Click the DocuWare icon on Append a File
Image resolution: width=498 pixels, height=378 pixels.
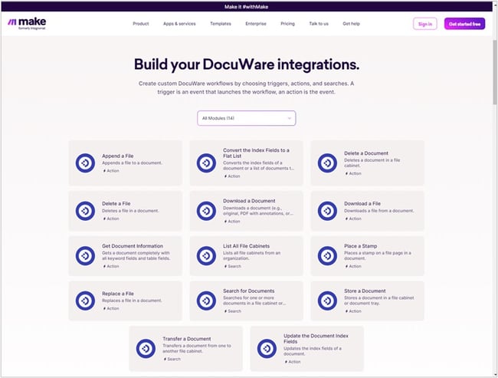pyautogui.click(x=85, y=163)
